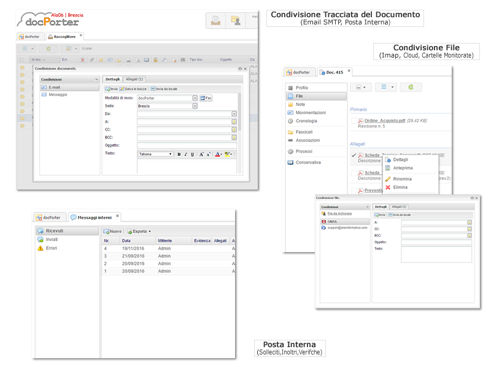Click the lock column icon in Raccoglitore header
Viewport: 491px width, 368px height.
155,59
